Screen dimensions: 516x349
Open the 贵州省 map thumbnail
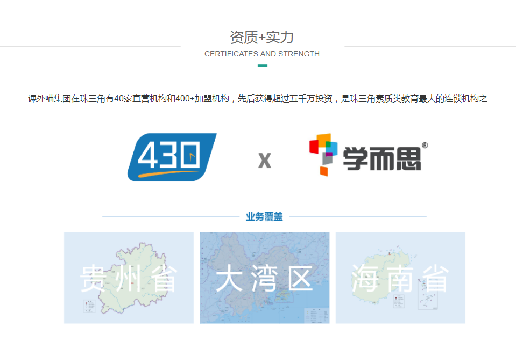click(129, 278)
